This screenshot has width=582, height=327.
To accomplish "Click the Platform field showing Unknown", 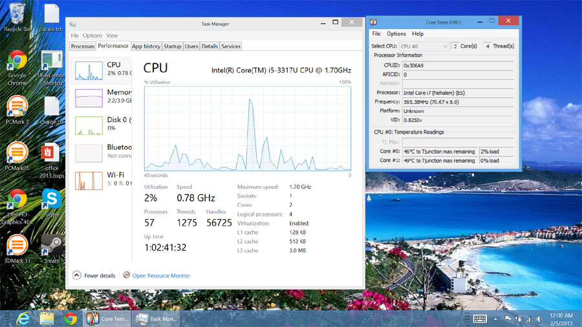I will pos(458,111).
